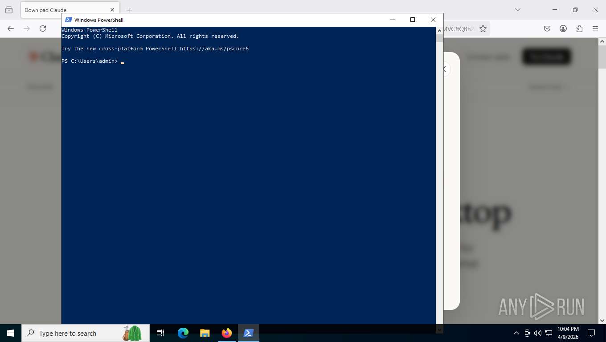The height and width of the screenshot is (342, 606).
Task: Launch Microsoft Edge from the taskbar
Action: 183,333
